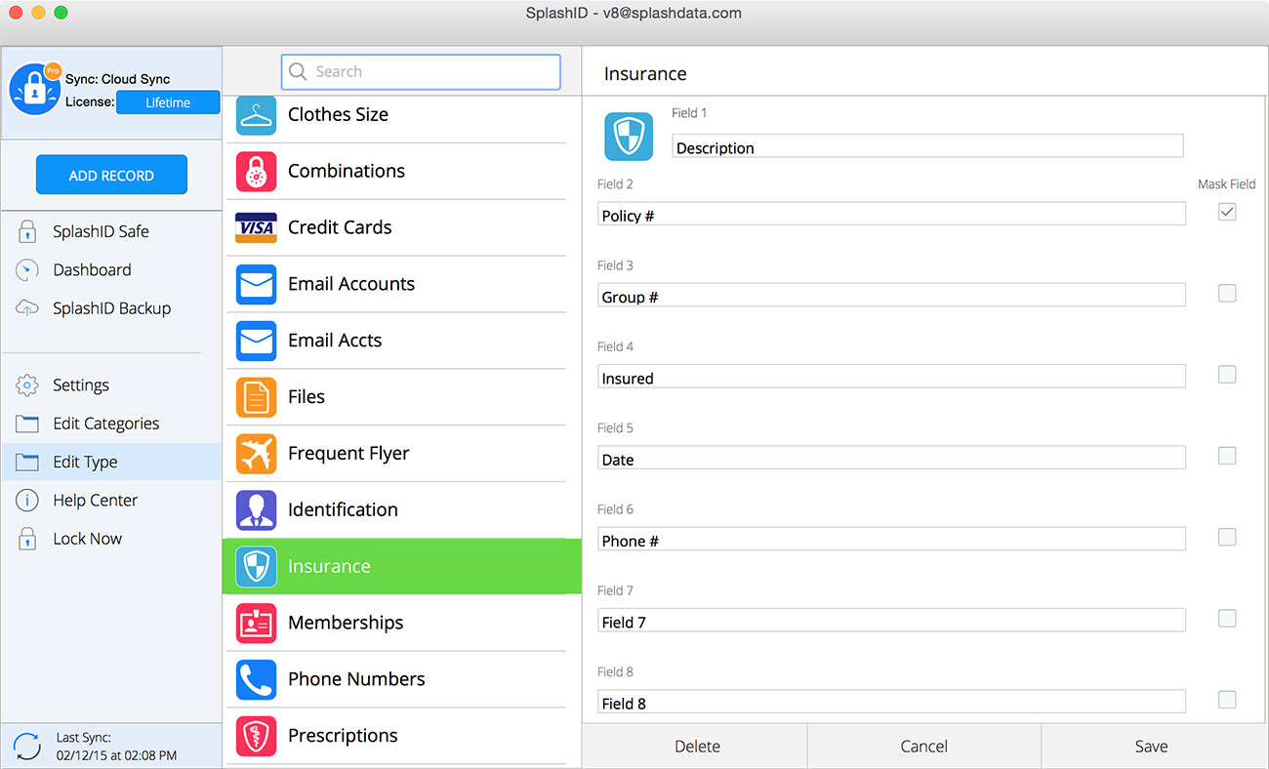Click the Field 8 text input
1269x769 pixels.
pyautogui.click(x=891, y=702)
